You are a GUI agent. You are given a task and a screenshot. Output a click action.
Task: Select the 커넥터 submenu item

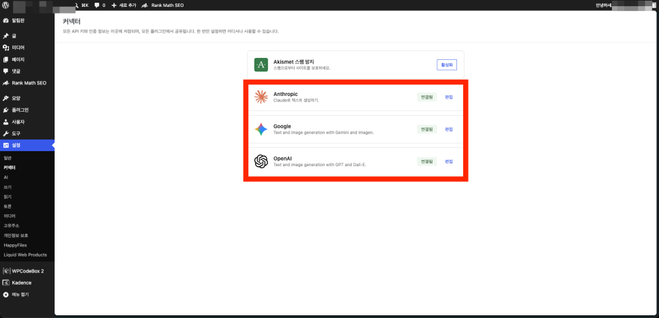tap(10, 168)
